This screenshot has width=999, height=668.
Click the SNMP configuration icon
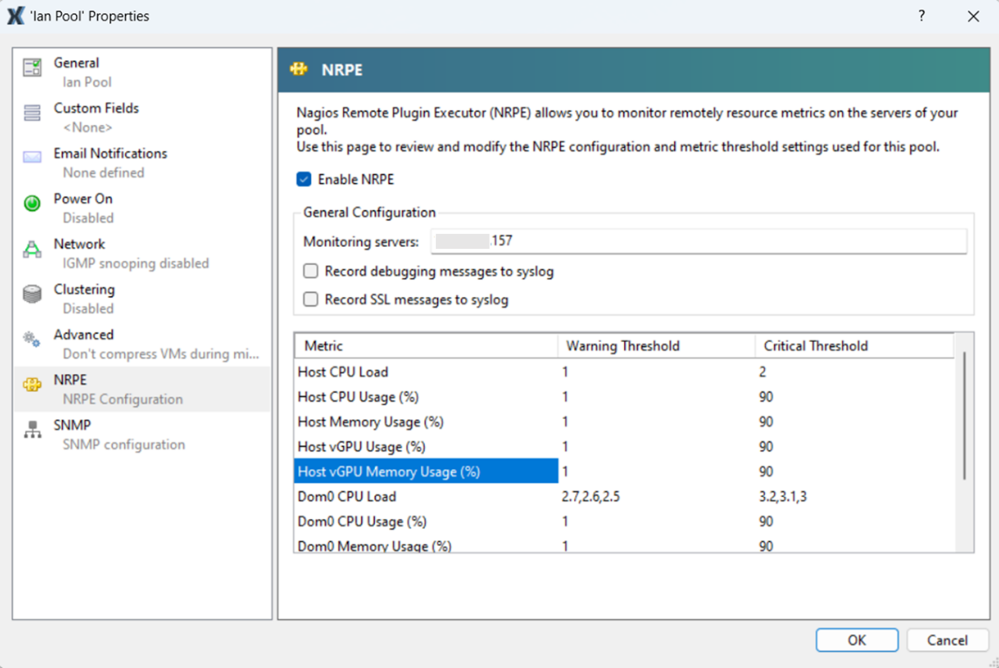31,429
